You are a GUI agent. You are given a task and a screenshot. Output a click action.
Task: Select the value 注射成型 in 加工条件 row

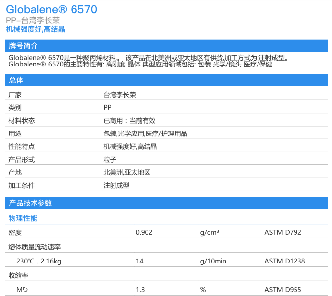tap(116, 185)
